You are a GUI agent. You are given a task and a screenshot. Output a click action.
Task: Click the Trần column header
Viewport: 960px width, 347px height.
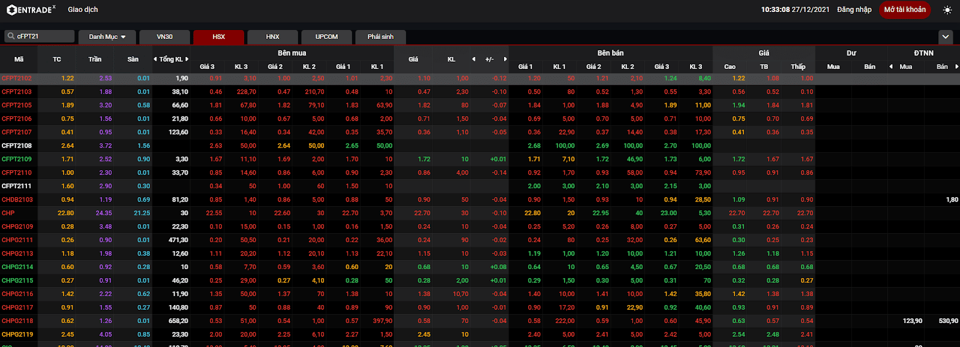pos(95,59)
